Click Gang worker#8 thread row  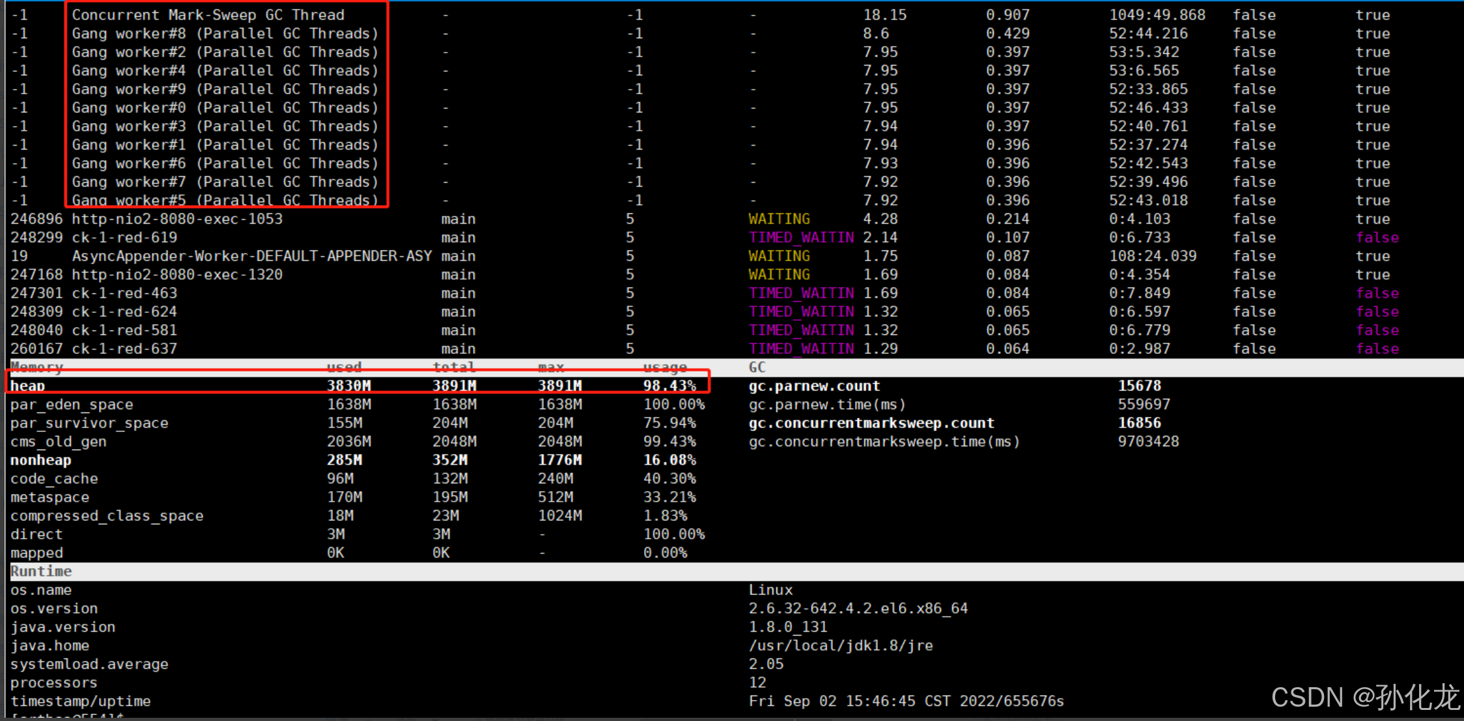point(225,34)
